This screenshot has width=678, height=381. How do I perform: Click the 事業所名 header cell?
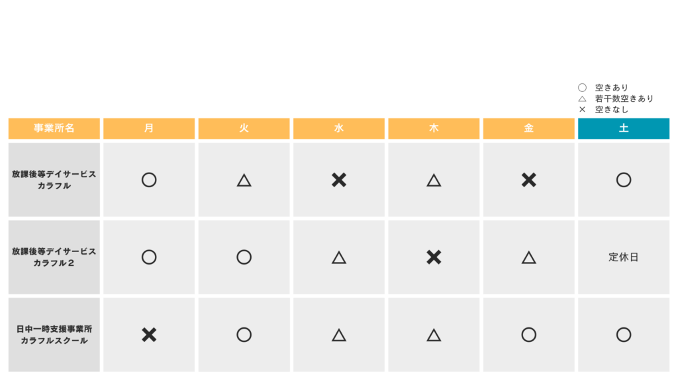pos(54,128)
